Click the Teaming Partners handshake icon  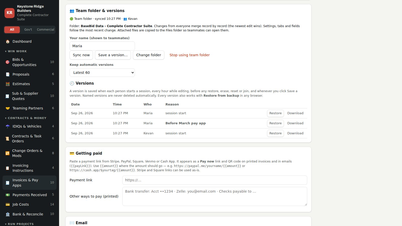pyautogui.click(x=8, y=108)
